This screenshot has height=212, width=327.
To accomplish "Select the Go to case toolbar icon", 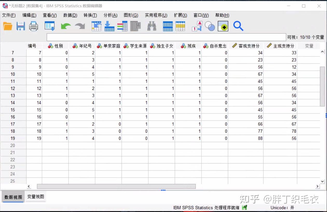I will (96, 26).
